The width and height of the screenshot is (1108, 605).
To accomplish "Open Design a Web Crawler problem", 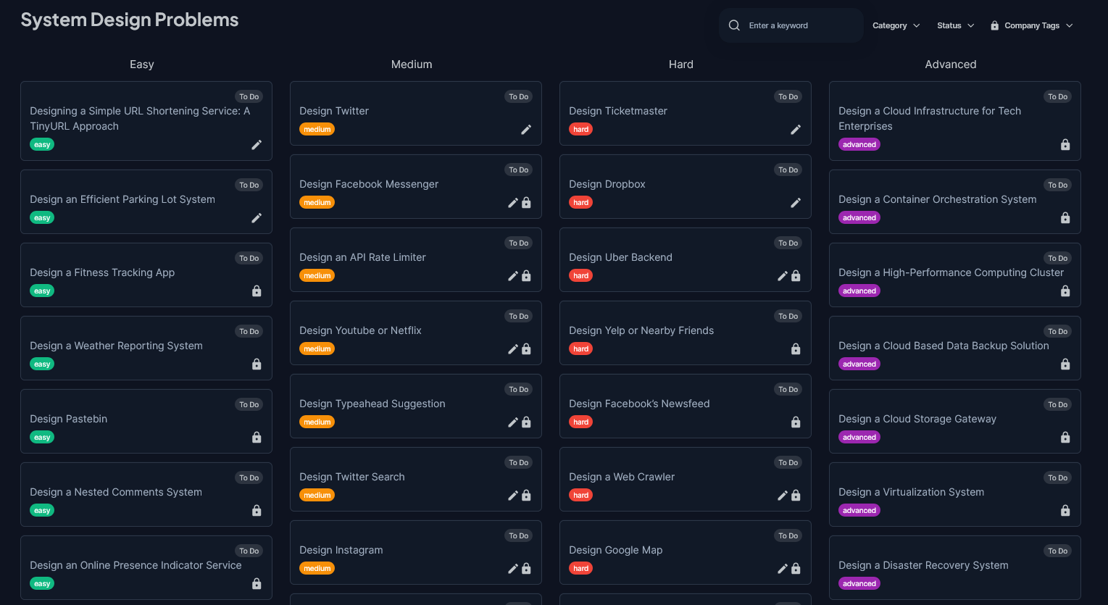I will (x=622, y=477).
